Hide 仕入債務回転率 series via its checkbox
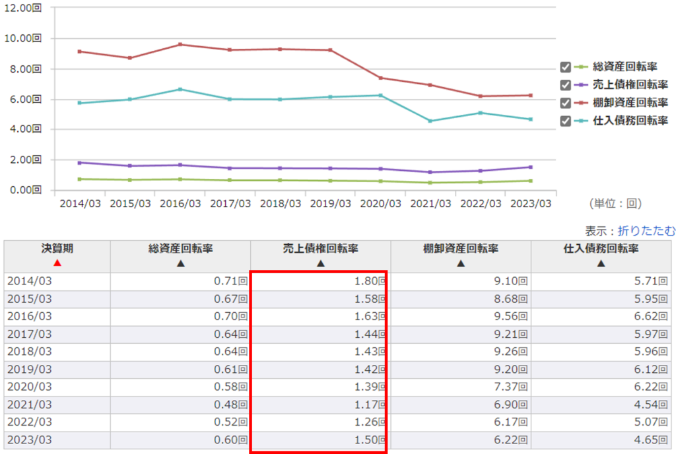 (565, 121)
